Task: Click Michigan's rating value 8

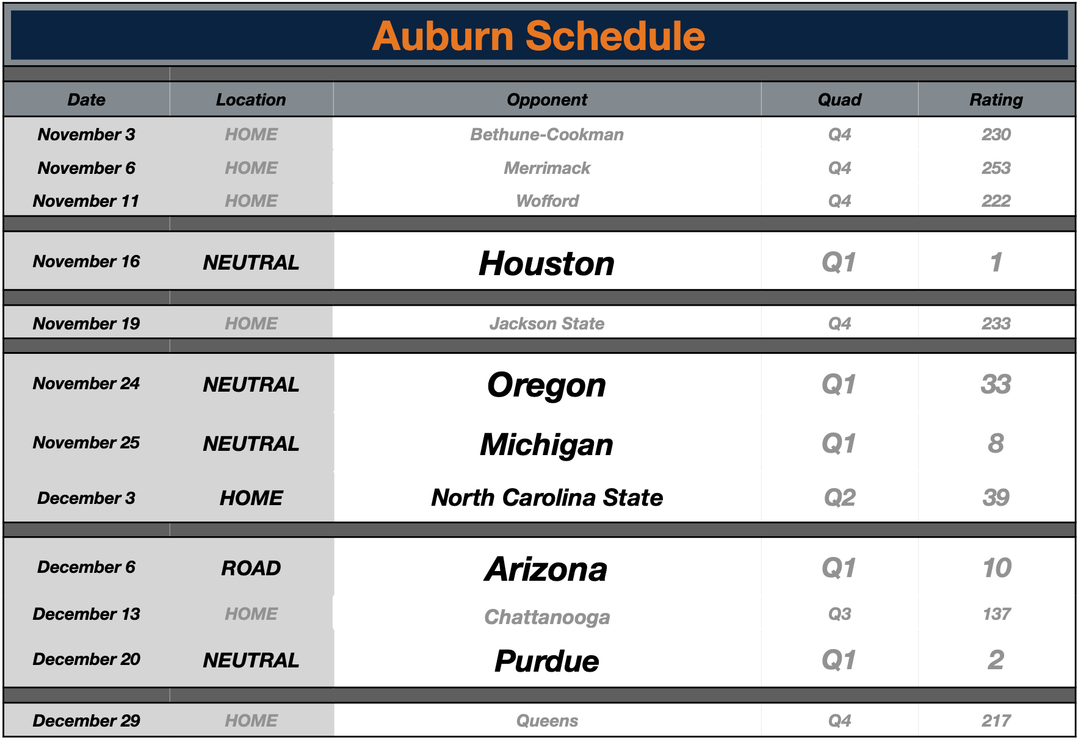Action: click(x=996, y=444)
